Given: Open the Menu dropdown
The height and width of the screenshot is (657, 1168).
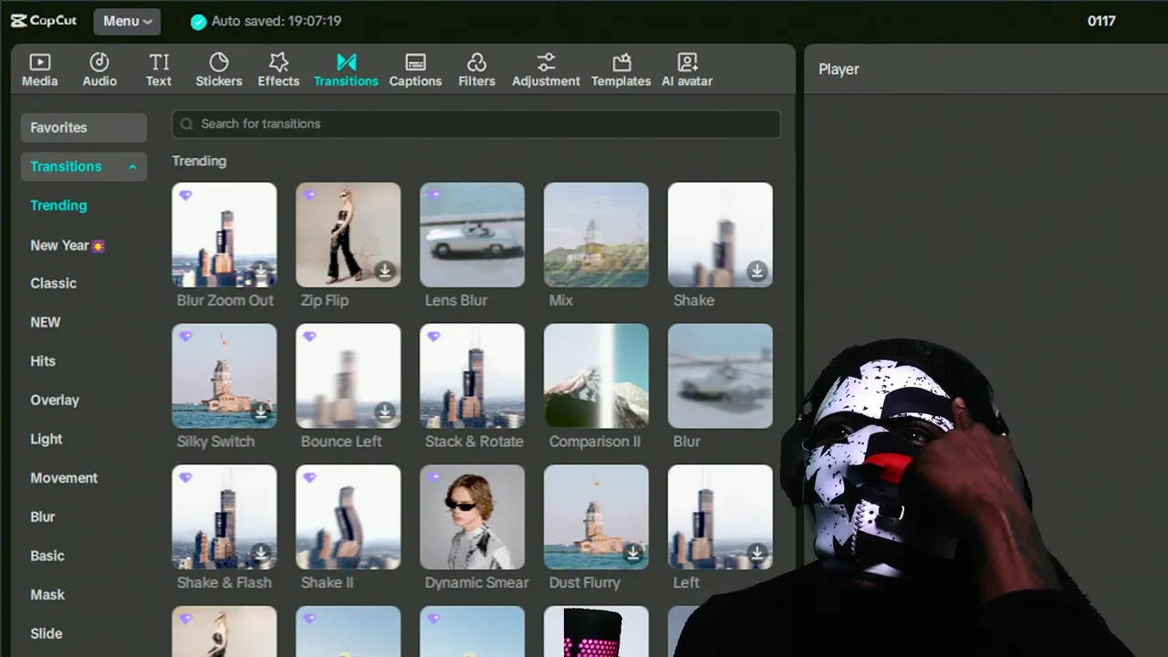Looking at the screenshot, I should click(x=127, y=21).
